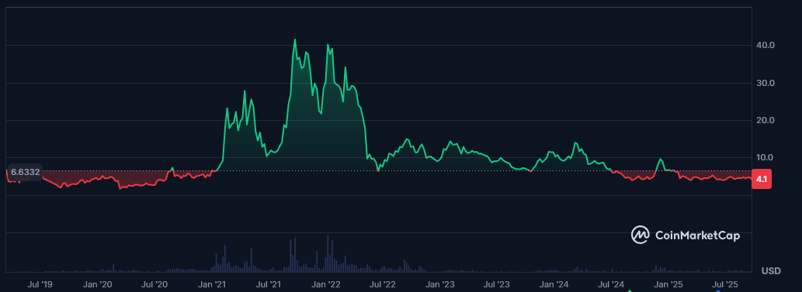Viewport: 802px width, 292px height.
Task: Click the 20.0 price axis label
Action: 766,120
